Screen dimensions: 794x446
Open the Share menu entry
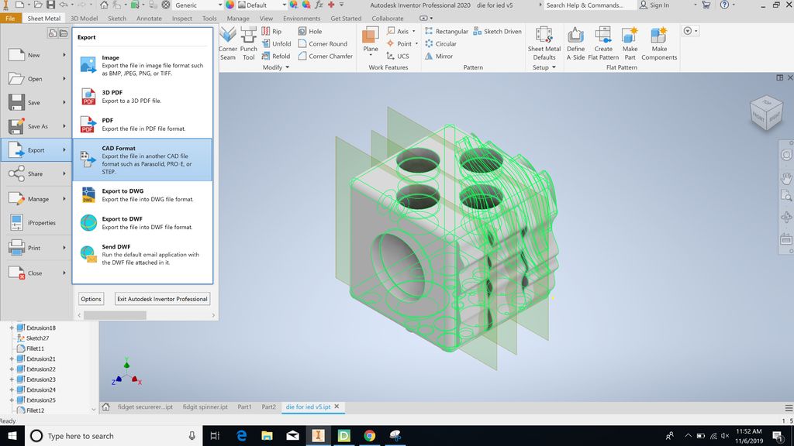(36, 174)
